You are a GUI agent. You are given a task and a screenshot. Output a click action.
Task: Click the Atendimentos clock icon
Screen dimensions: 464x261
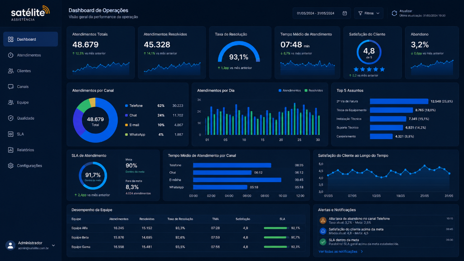point(11,55)
